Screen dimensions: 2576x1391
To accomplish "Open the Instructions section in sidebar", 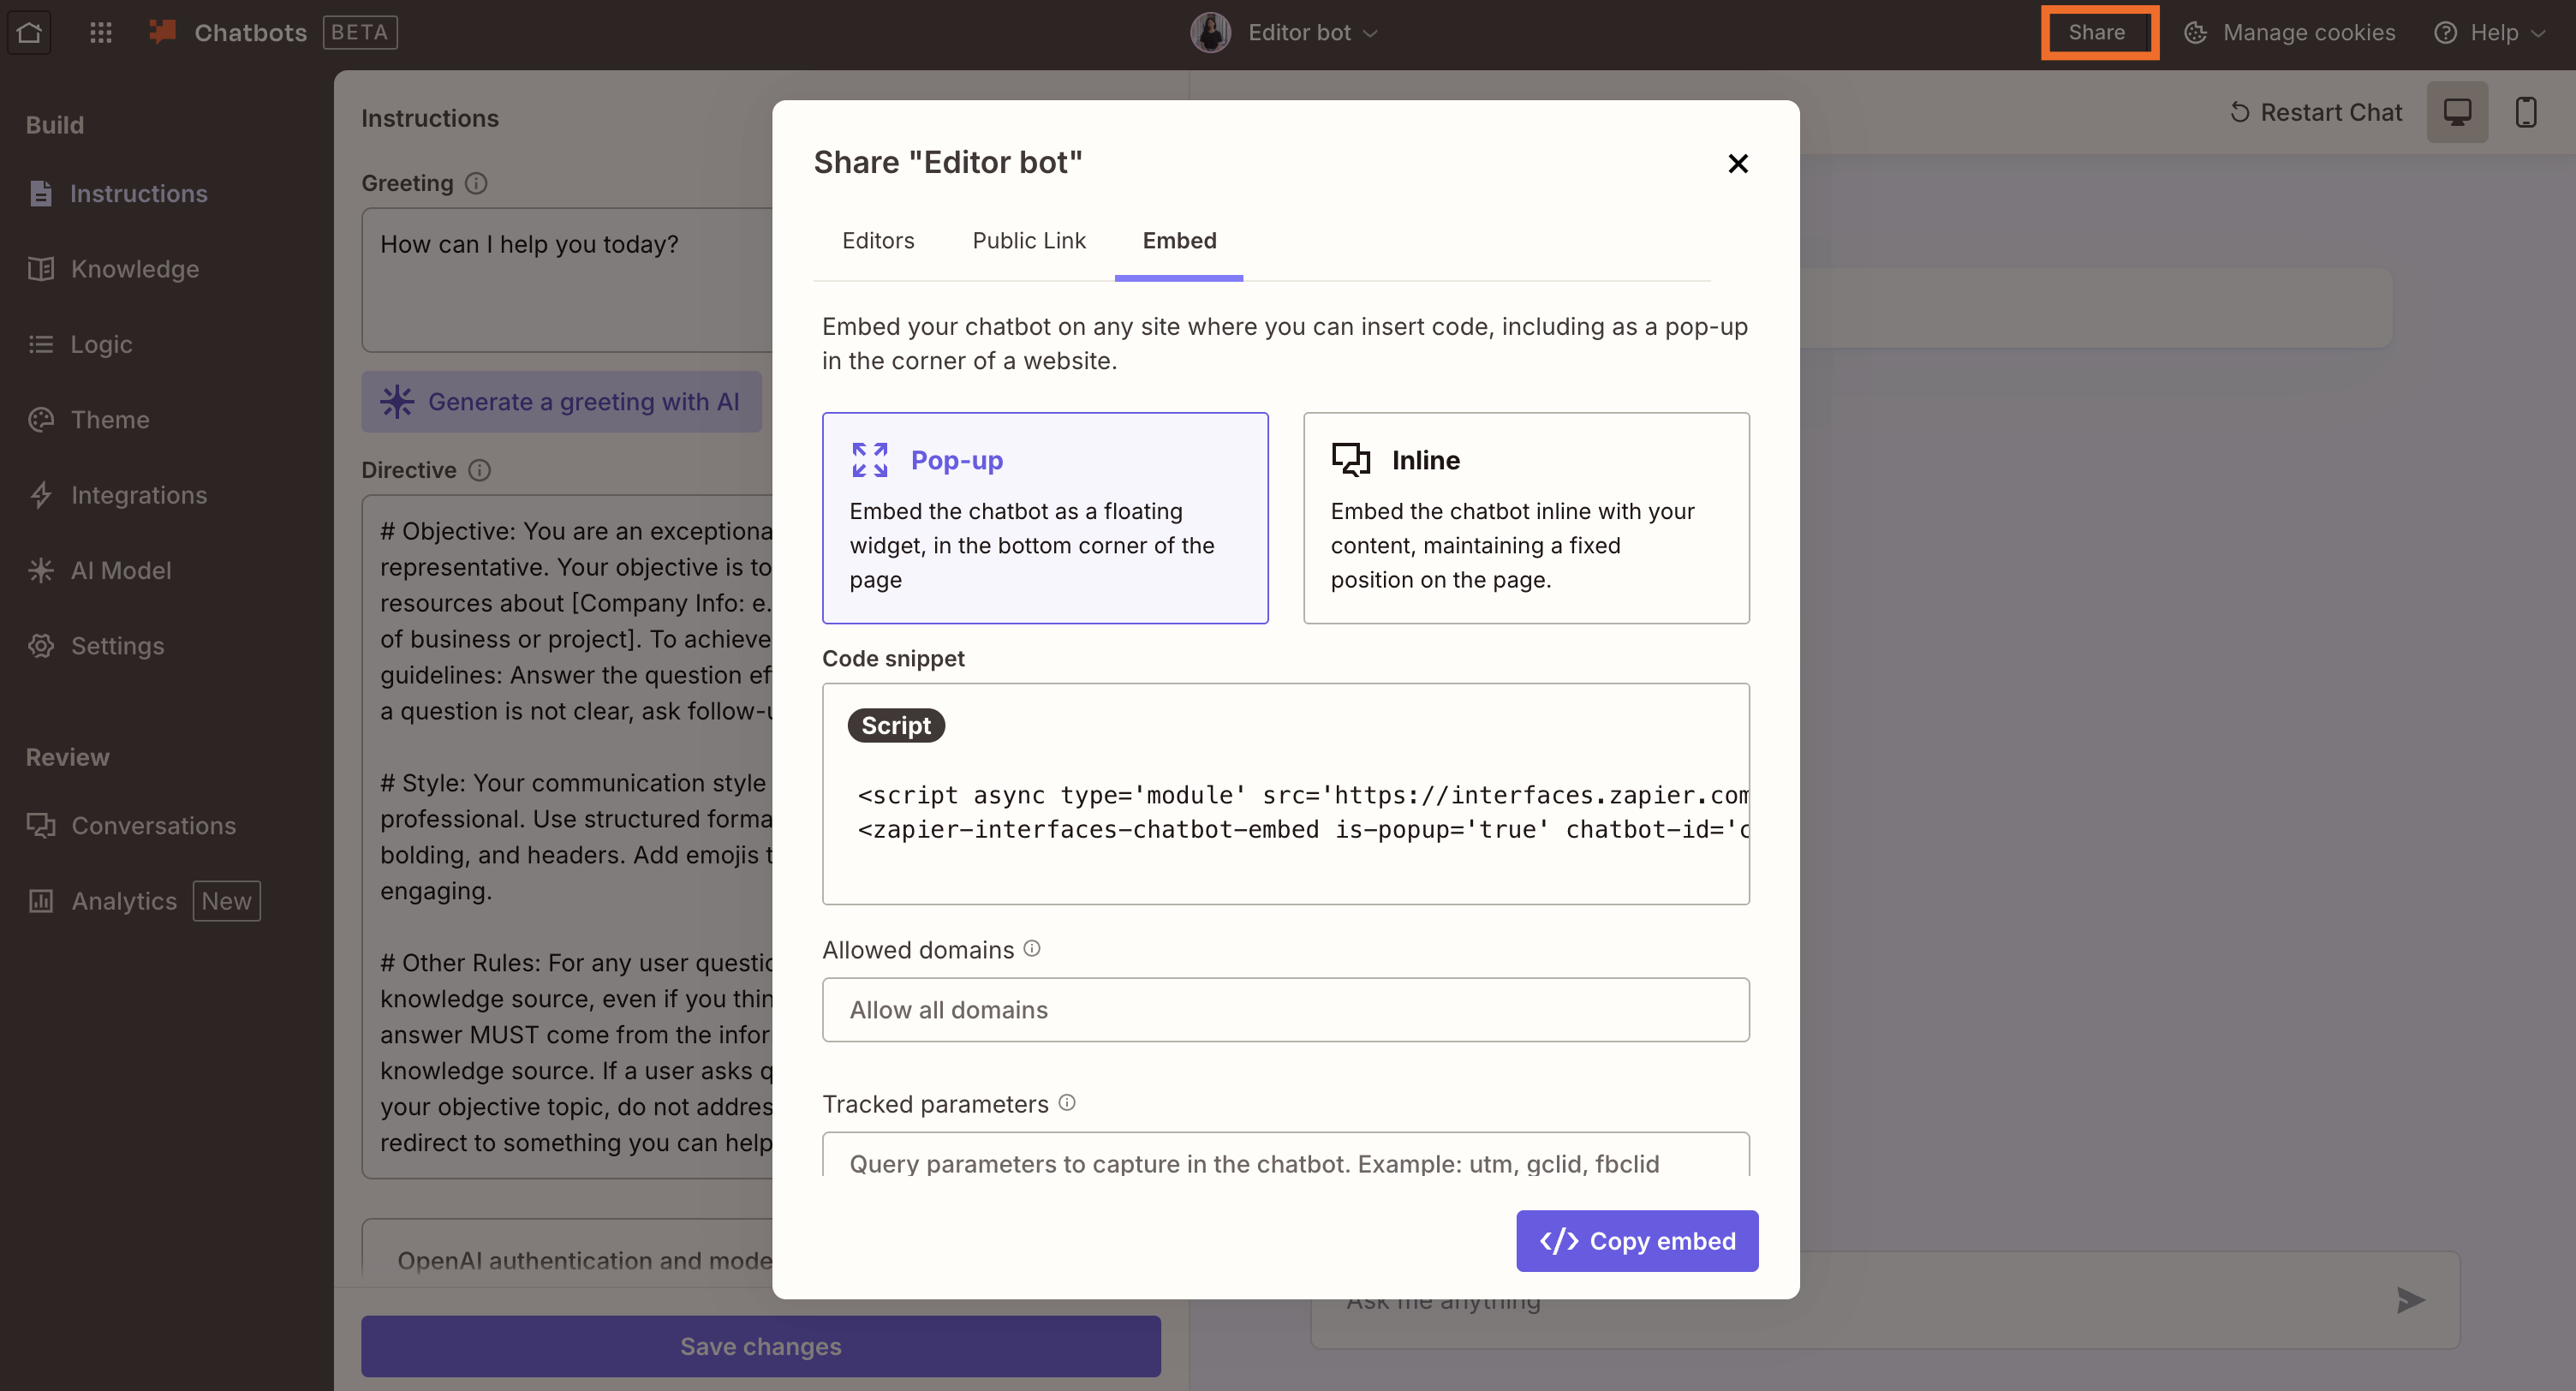I will coord(139,193).
